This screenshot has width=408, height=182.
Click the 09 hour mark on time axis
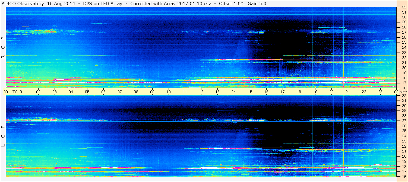point(152,92)
